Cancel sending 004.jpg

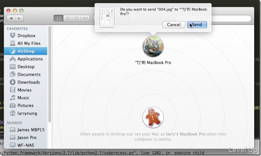click(174, 25)
